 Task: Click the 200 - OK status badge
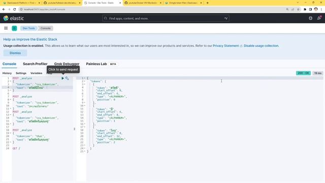click(304, 73)
